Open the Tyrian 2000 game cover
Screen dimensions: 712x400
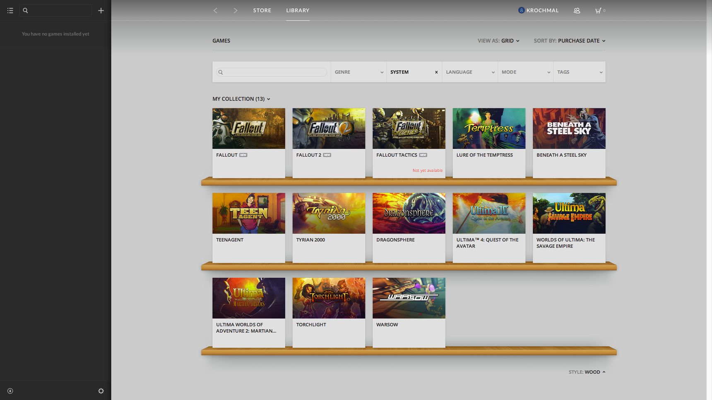329,213
